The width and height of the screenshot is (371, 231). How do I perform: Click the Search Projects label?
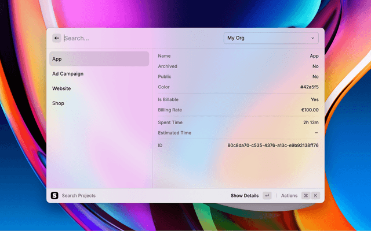[79, 196]
